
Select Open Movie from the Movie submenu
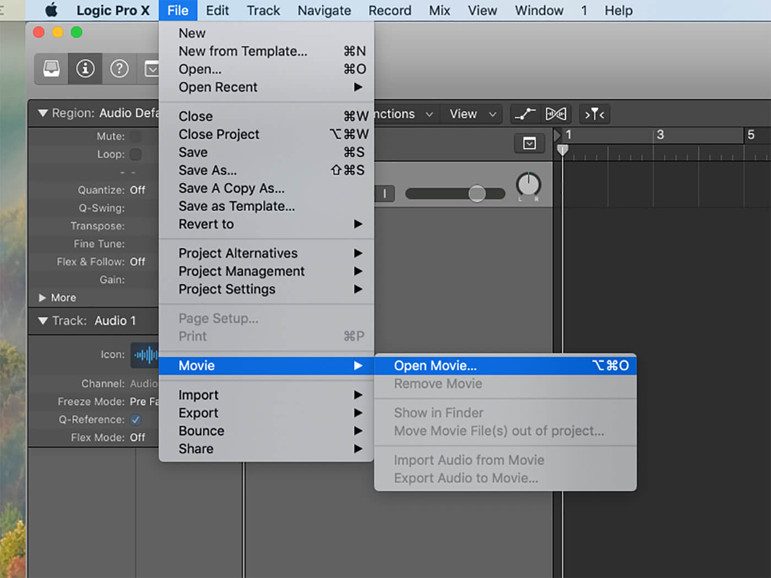point(435,366)
